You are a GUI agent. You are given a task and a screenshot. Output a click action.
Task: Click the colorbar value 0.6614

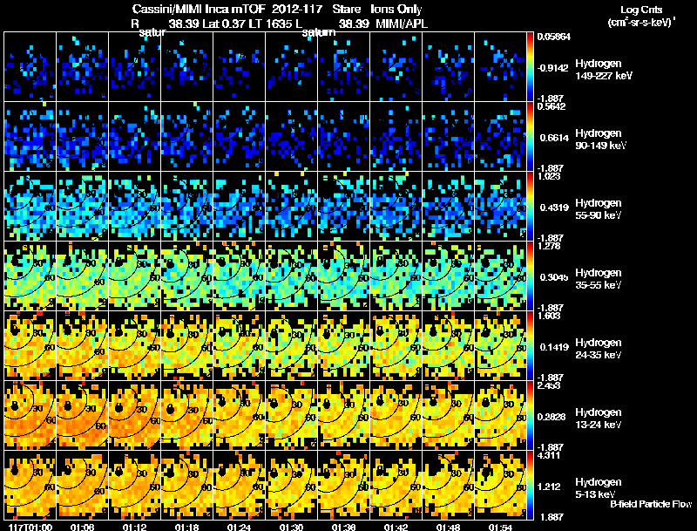click(x=554, y=138)
